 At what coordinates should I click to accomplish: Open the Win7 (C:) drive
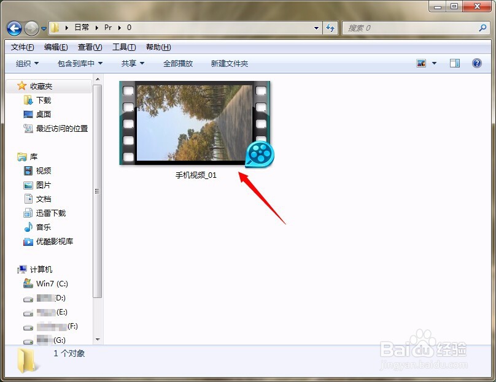pyautogui.click(x=52, y=283)
